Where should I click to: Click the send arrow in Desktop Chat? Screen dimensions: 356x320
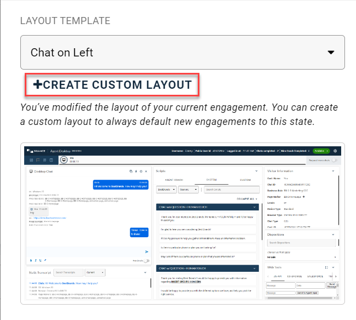(x=146, y=252)
